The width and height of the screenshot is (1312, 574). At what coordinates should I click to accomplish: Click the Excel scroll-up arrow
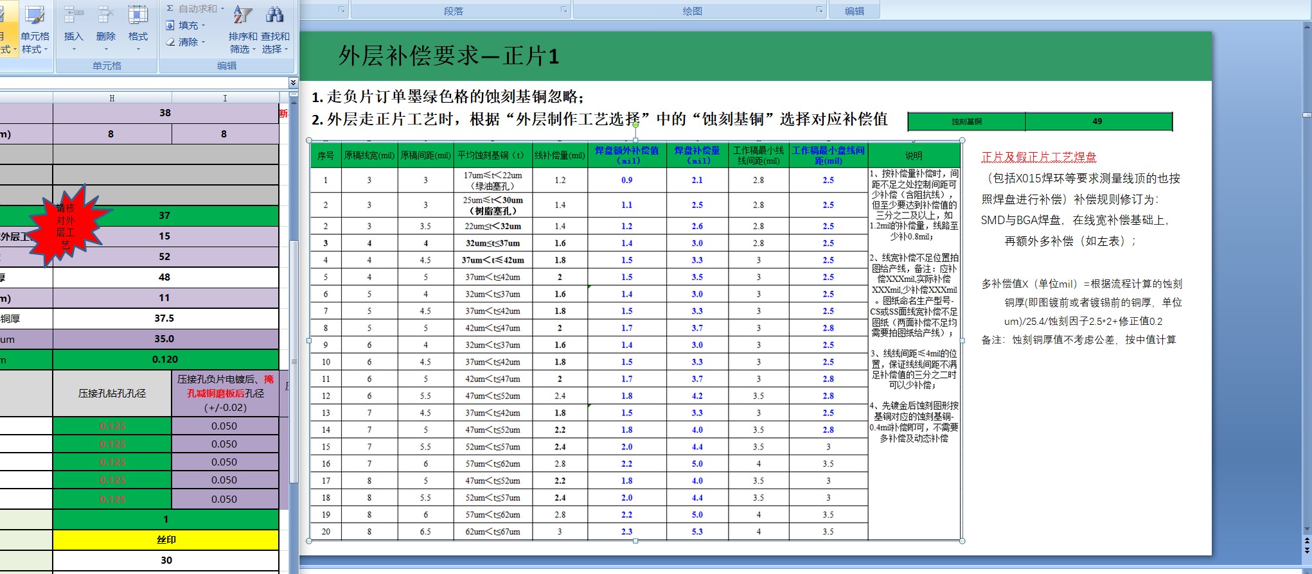point(294,101)
